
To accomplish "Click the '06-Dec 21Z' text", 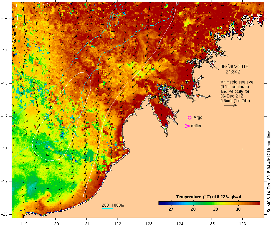I will click(x=232, y=96).
